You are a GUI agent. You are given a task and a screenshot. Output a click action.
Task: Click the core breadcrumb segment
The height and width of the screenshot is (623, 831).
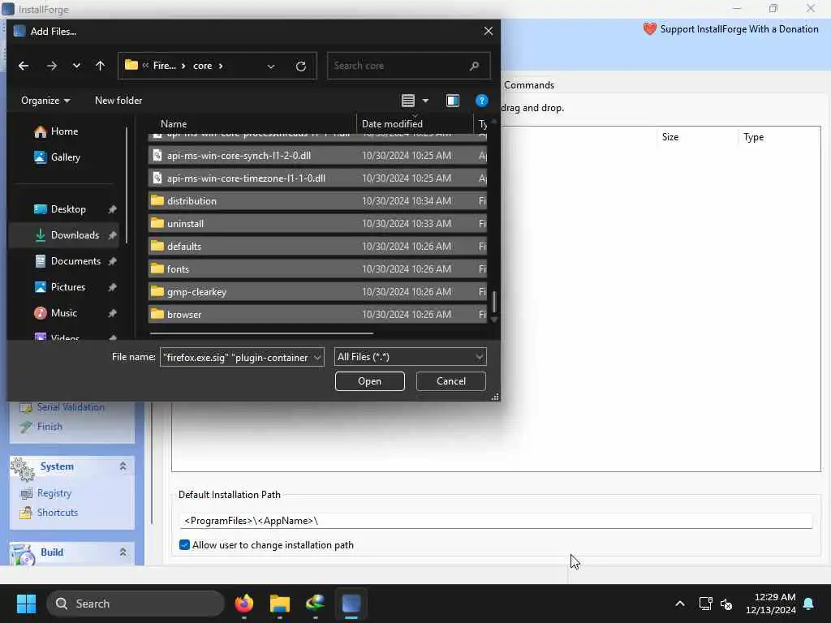(202, 66)
